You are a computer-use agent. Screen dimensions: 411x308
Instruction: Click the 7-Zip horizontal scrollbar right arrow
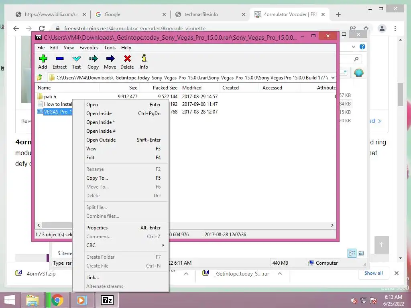(x=332, y=225)
